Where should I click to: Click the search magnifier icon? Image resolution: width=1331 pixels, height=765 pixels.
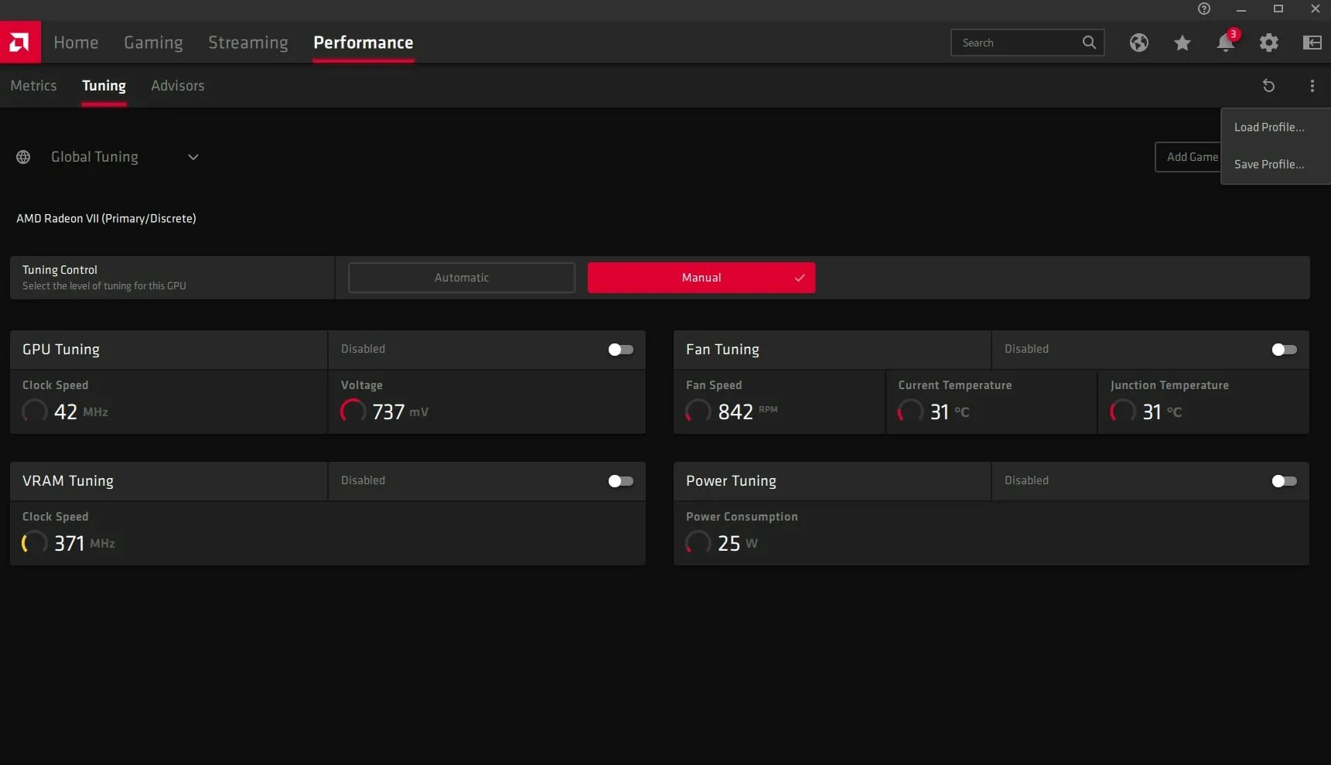(1089, 43)
